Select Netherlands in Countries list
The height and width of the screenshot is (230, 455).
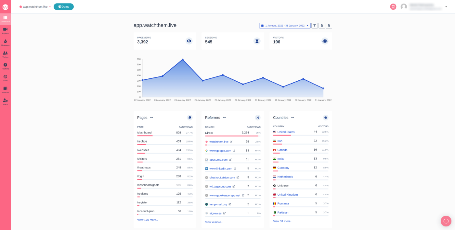click(285, 177)
